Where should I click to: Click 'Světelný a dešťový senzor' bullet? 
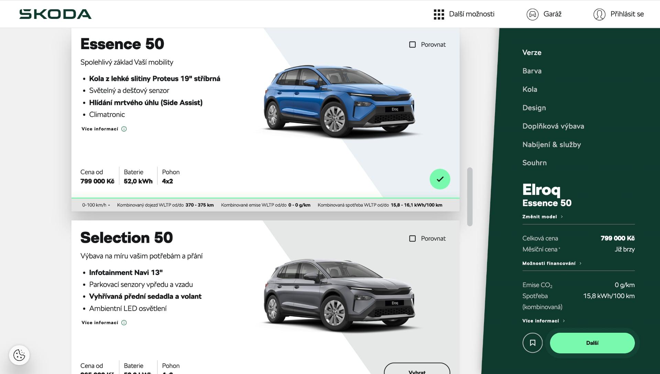(129, 91)
